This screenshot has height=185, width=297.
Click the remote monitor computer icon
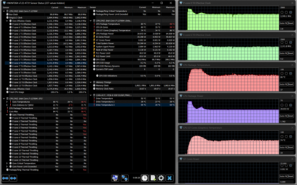tap(115, 177)
